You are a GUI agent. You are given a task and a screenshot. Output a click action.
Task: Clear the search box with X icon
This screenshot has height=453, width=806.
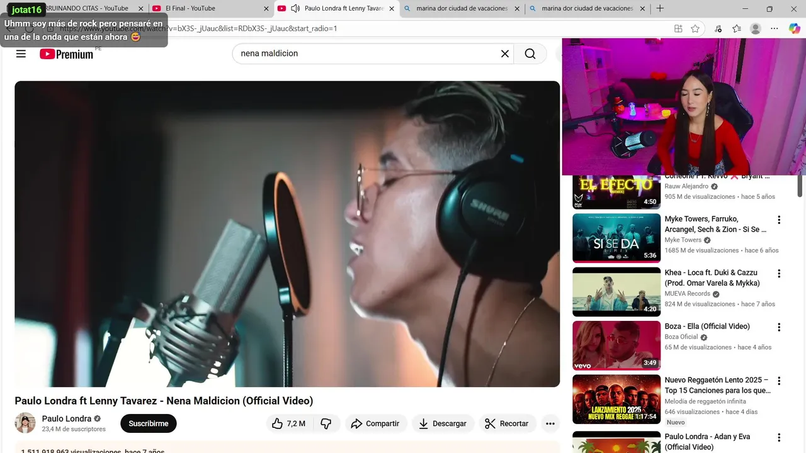(504, 53)
